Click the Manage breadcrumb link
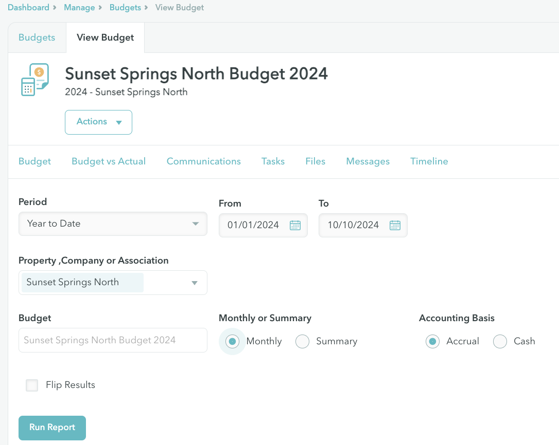Screen dimensions: 559x445 [79, 8]
